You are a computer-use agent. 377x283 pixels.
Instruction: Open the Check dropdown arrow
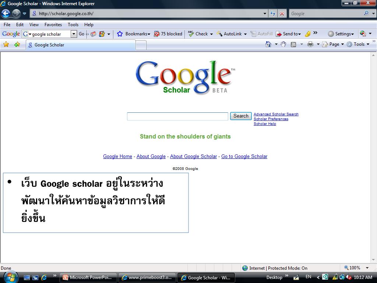click(211, 34)
